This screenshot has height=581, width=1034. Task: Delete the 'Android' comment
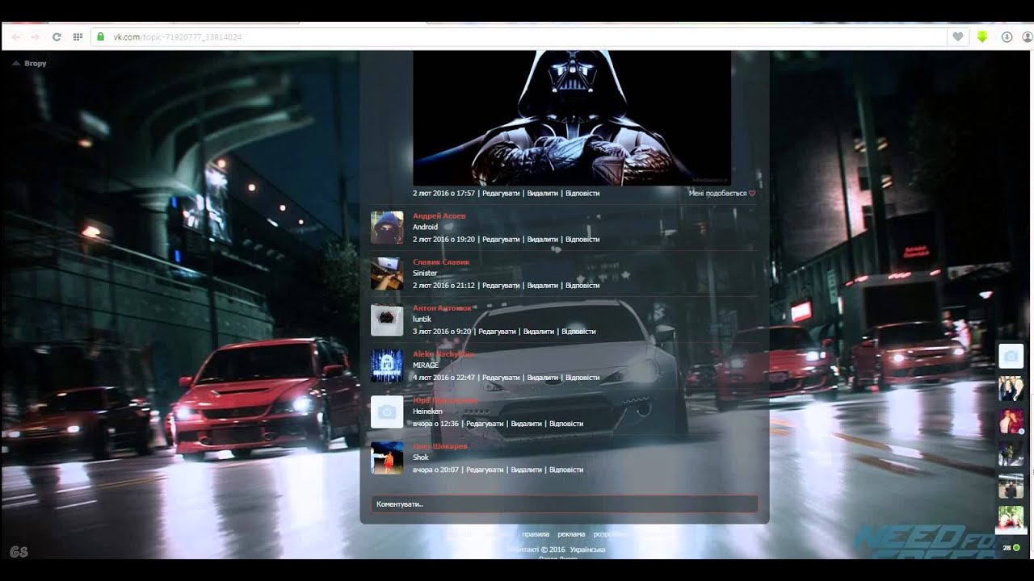(543, 240)
